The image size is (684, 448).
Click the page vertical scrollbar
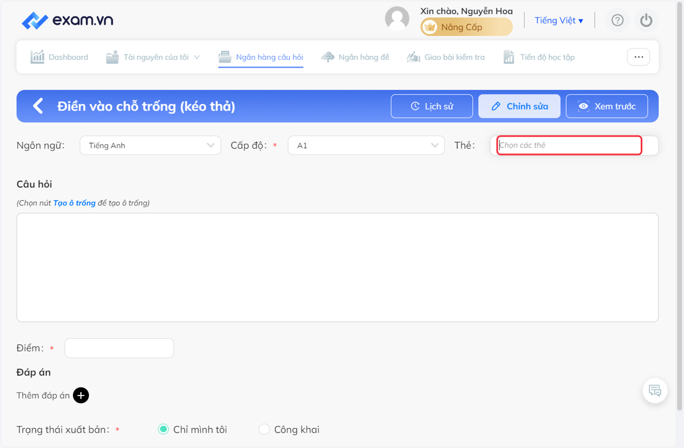coord(679,205)
